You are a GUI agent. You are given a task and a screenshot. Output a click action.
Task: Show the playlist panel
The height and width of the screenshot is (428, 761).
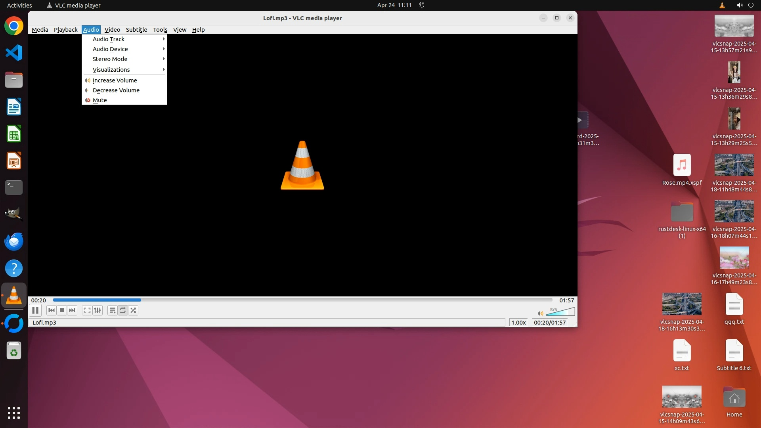point(113,310)
